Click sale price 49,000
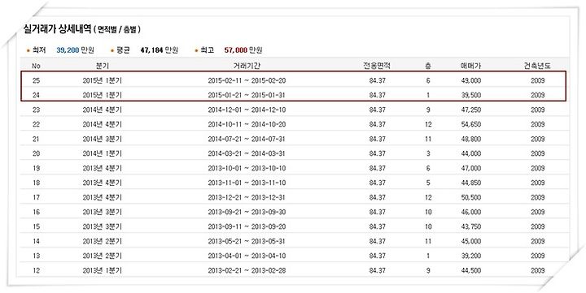The height and width of the screenshot is (293, 586). pos(471,80)
